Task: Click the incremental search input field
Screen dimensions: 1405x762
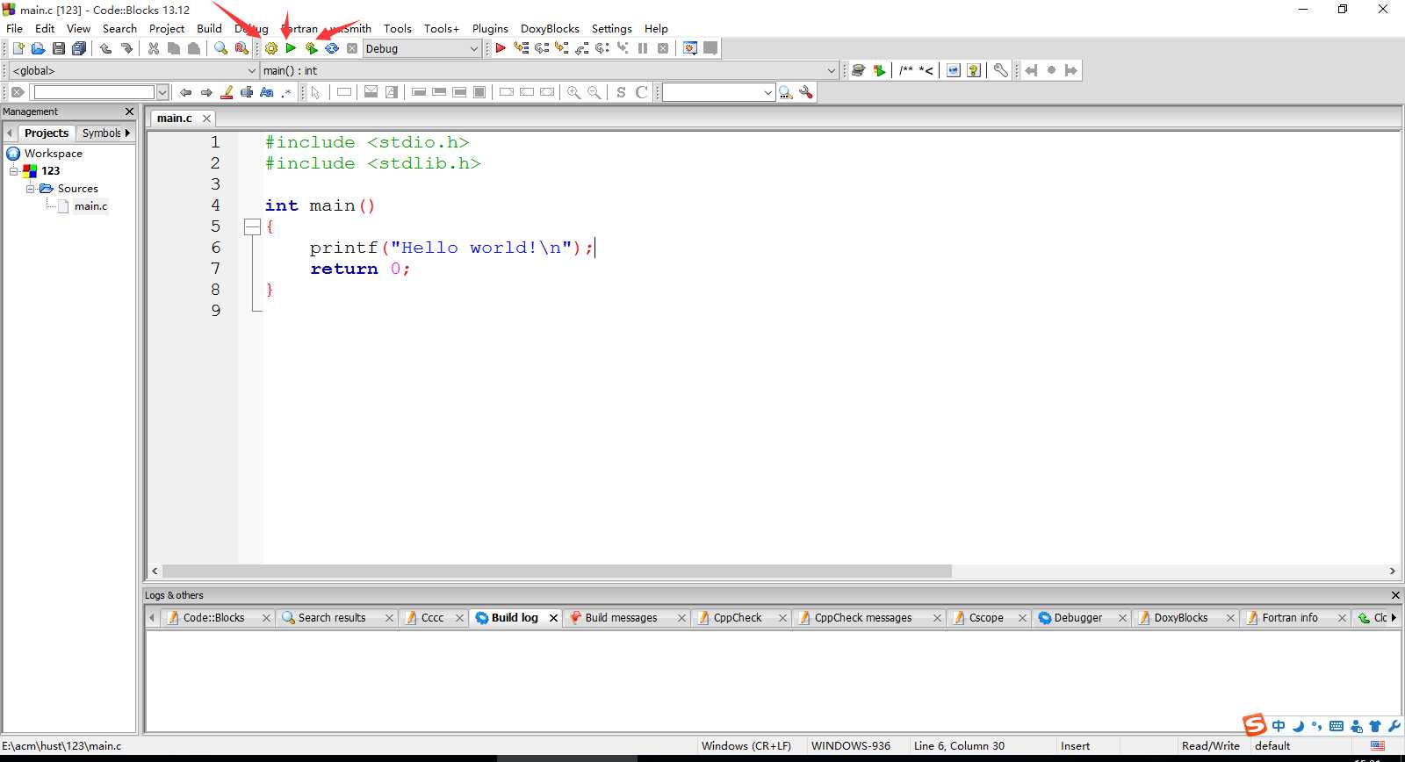Action: (94, 92)
